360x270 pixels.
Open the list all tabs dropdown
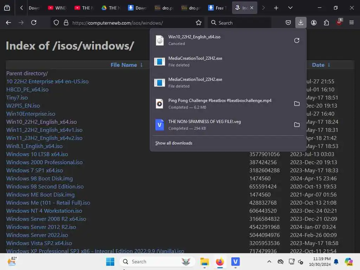point(290,8)
